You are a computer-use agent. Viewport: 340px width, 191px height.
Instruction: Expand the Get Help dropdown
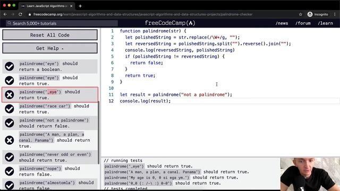50,48
